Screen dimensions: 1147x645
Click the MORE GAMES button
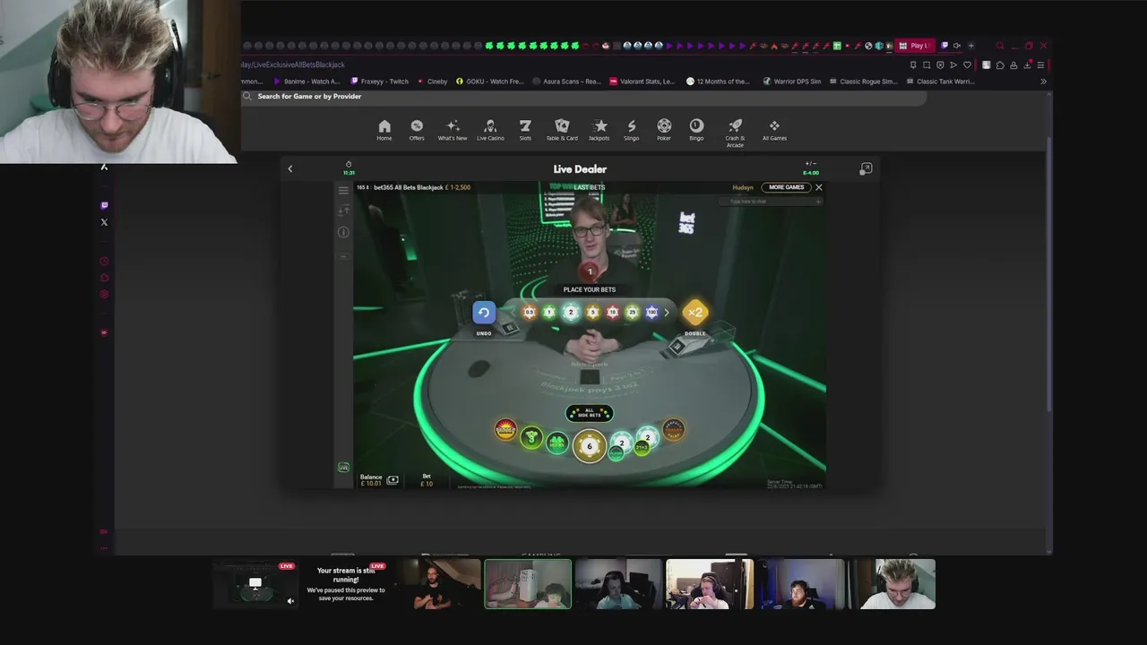point(786,187)
